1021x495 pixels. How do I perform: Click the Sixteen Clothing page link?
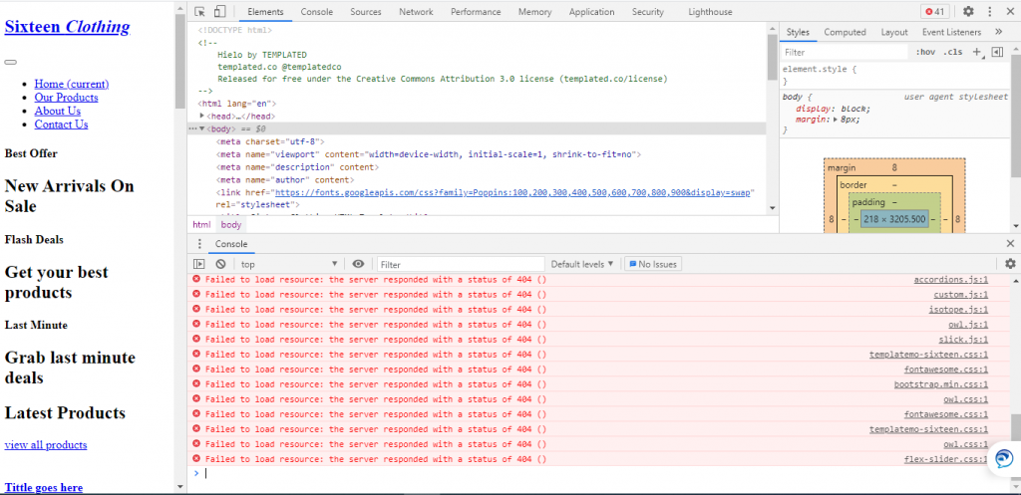coord(67,27)
